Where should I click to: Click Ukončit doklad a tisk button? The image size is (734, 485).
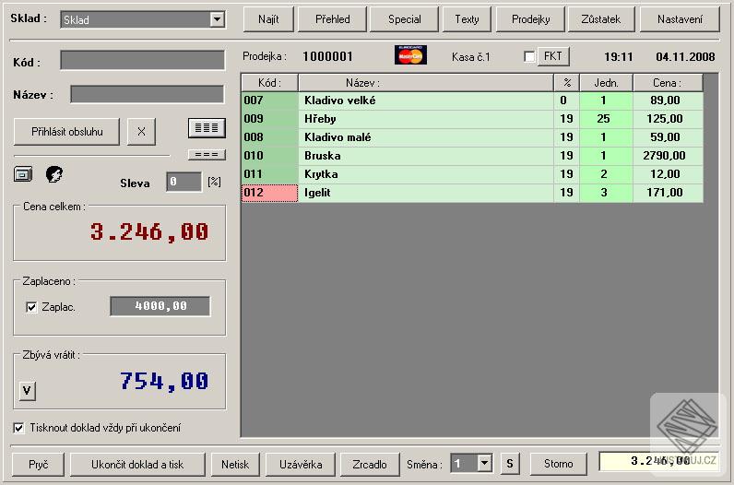coord(137,464)
